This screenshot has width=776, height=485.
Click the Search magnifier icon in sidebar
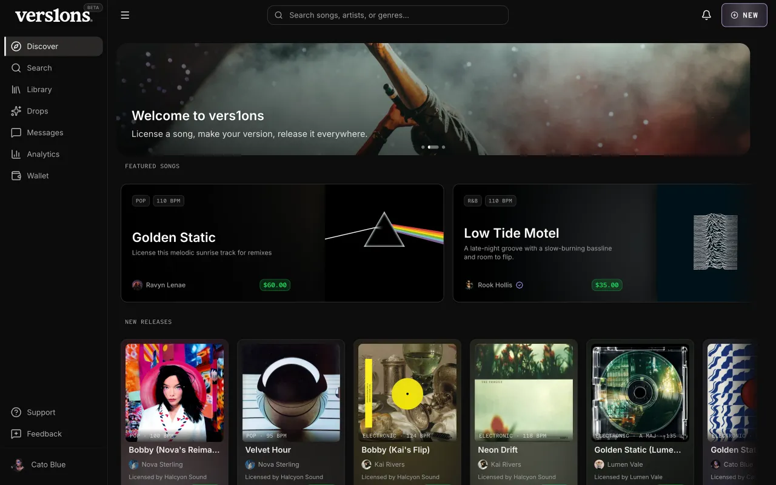tap(16, 68)
